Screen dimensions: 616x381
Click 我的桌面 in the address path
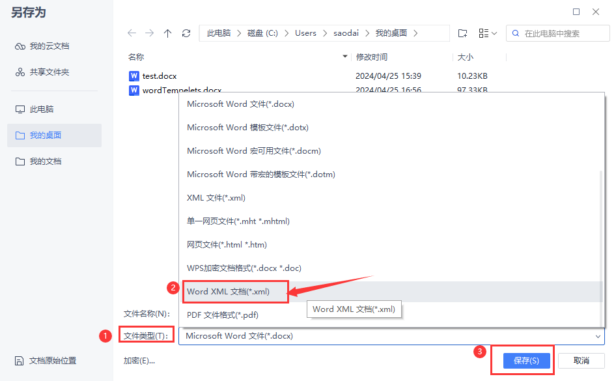(391, 33)
